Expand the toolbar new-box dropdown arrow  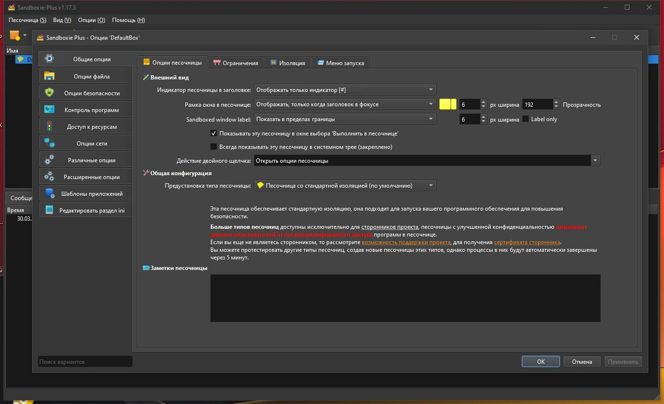coord(25,35)
